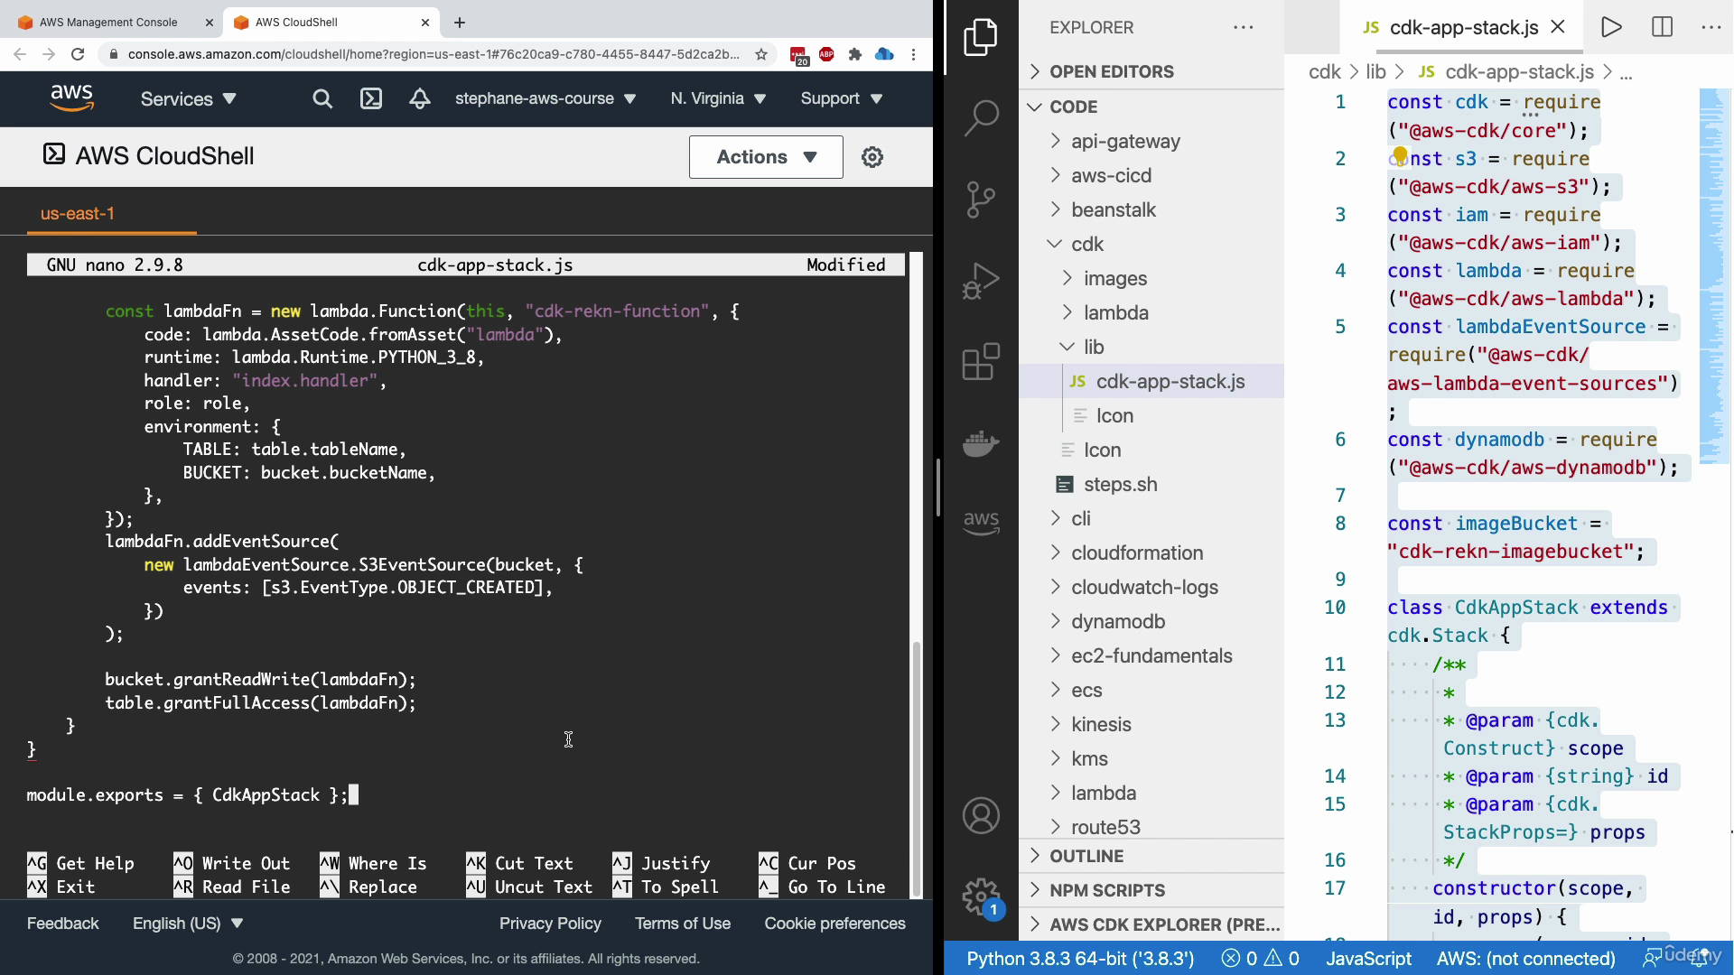This screenshot has width=1734, height=975.
Task: Click AWS: (not connected) status item
Action: 1525,959
